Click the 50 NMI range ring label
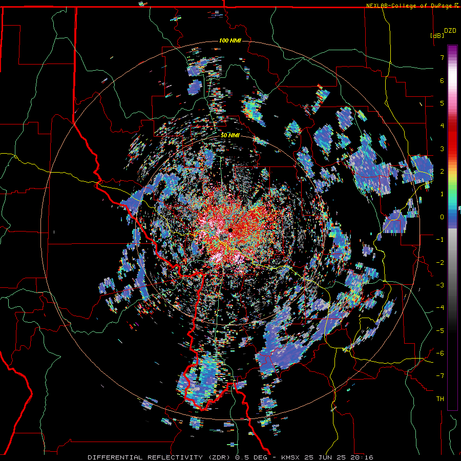Viewport: 461px width, 461px height. tap(230, 136)
